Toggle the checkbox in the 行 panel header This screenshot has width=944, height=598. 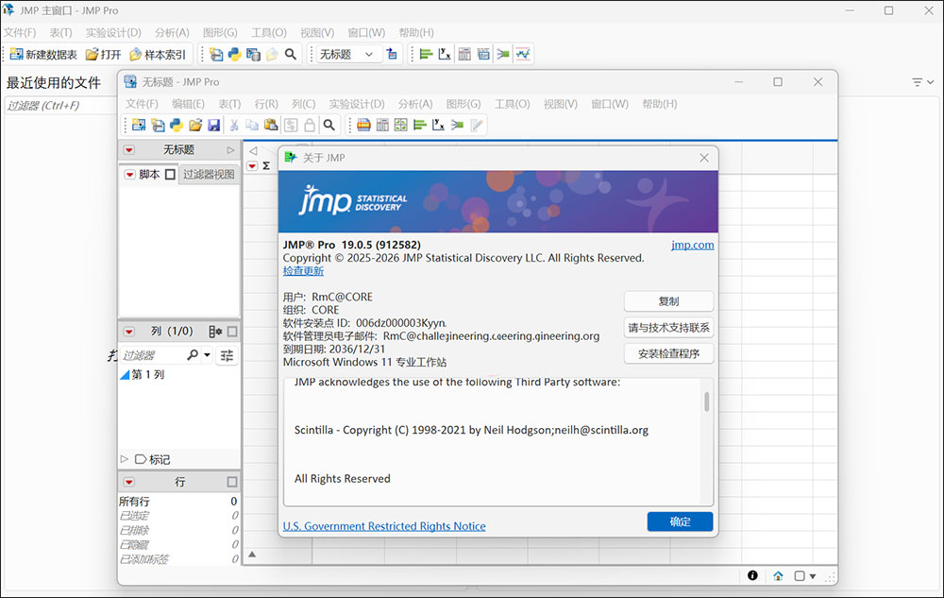point(232,482)
